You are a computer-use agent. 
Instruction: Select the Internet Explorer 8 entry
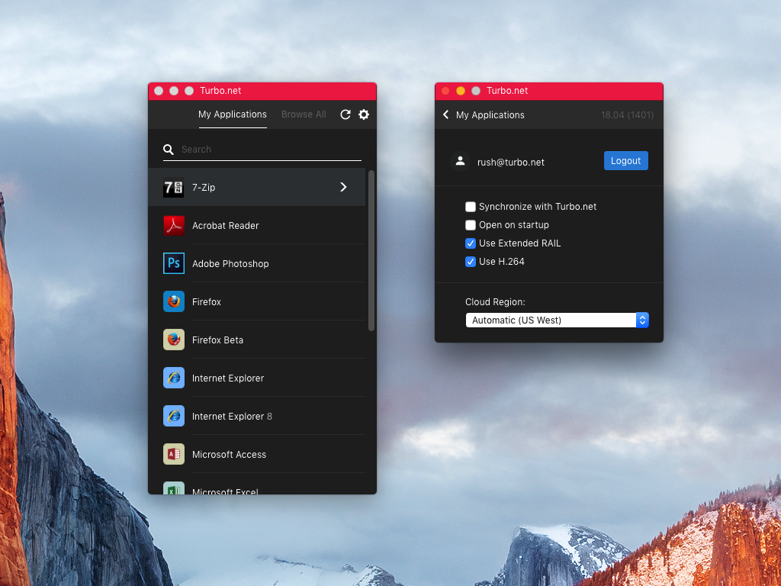pyautogui.click(x=256, y=416)
